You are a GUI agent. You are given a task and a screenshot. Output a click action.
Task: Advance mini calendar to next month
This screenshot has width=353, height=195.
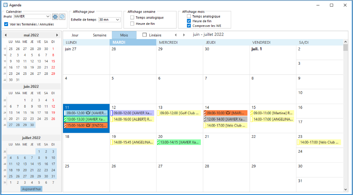[57, 35]
